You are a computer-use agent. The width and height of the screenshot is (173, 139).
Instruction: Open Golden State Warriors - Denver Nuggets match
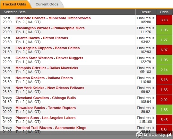(x=49, y=58)
